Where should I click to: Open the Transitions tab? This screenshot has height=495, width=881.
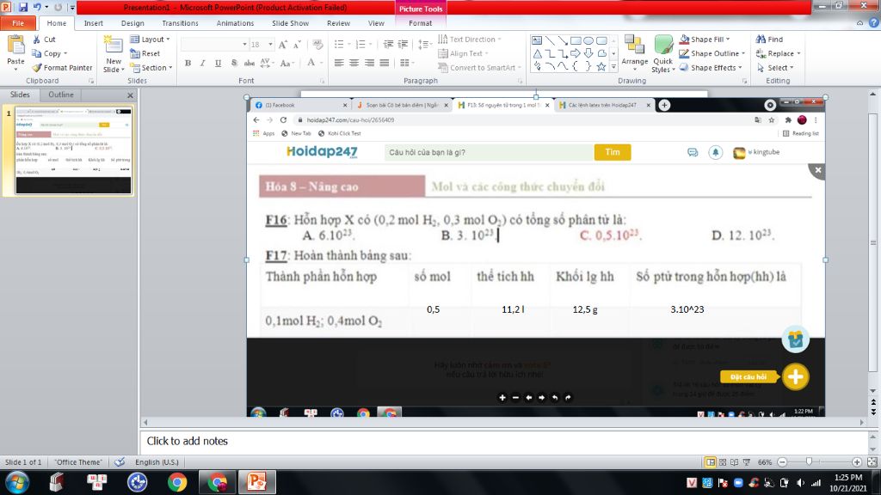click(x=180, y=23)
